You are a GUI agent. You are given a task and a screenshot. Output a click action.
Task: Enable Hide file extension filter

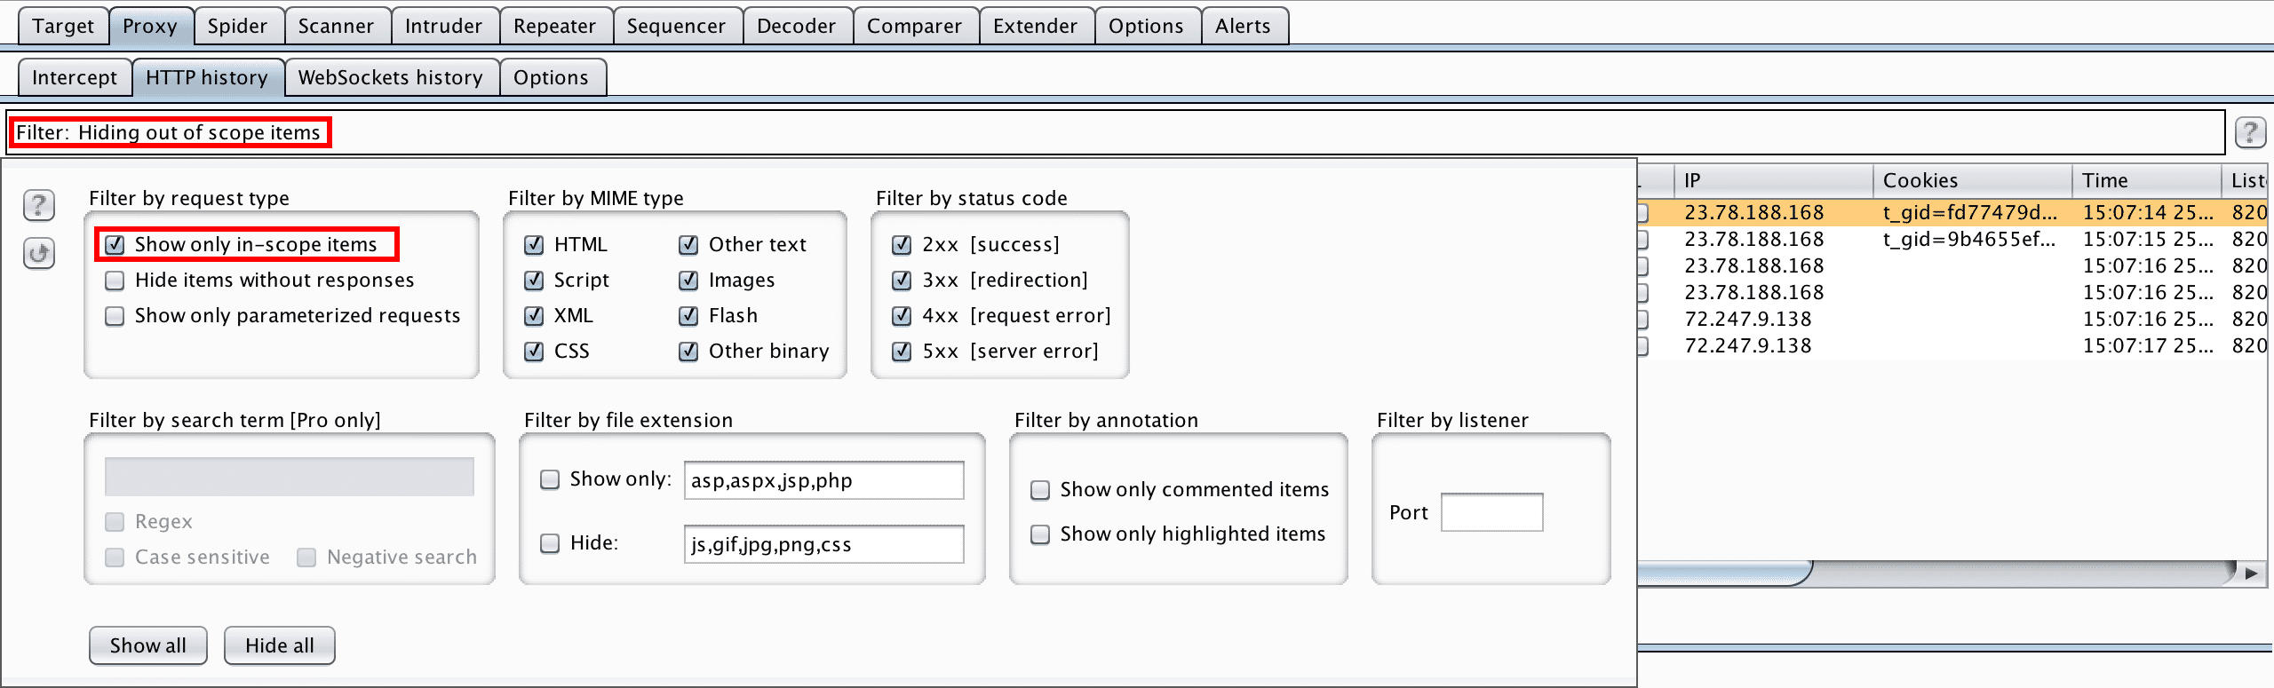[x=550, y=543]
